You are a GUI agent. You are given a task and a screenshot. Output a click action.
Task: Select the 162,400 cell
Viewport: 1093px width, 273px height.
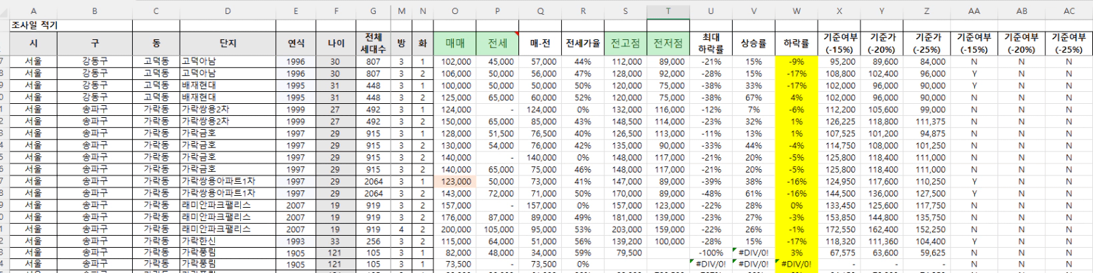pyautogui.click(x=882, y=229)
